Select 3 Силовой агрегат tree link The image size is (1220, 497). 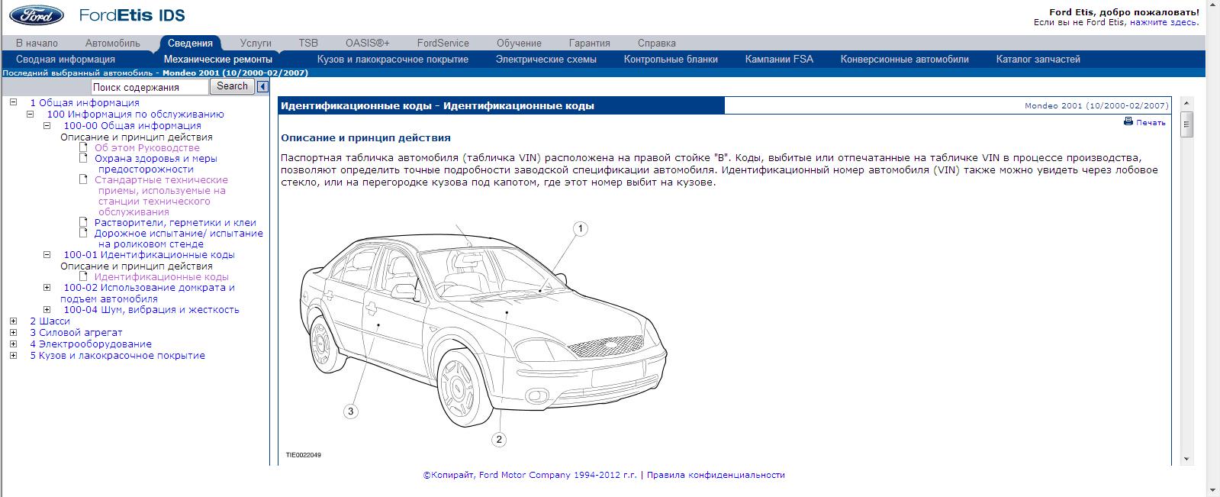point(76,332)
